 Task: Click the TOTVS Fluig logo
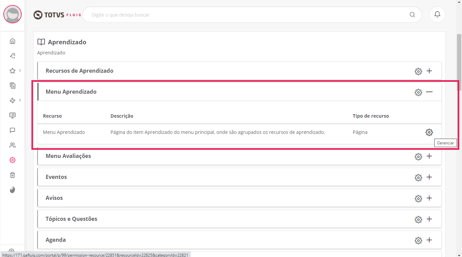pyautogui.click(x=57, y=15)
